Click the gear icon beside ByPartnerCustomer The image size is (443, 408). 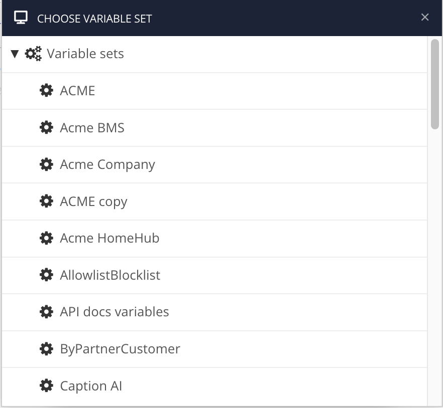(x=47, y=349)
